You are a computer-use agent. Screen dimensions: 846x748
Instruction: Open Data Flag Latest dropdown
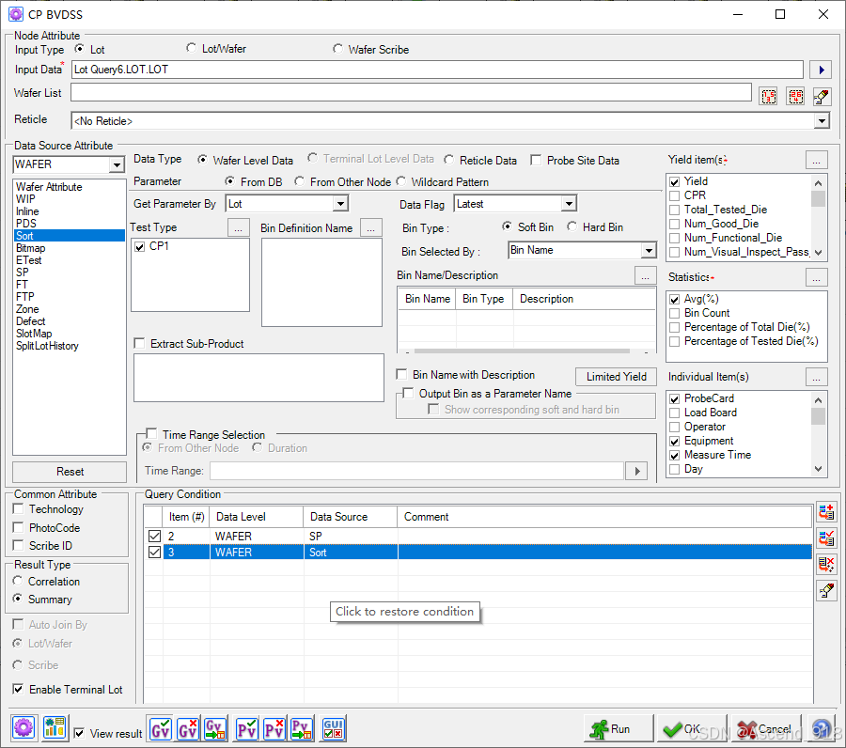click(569, 204)
